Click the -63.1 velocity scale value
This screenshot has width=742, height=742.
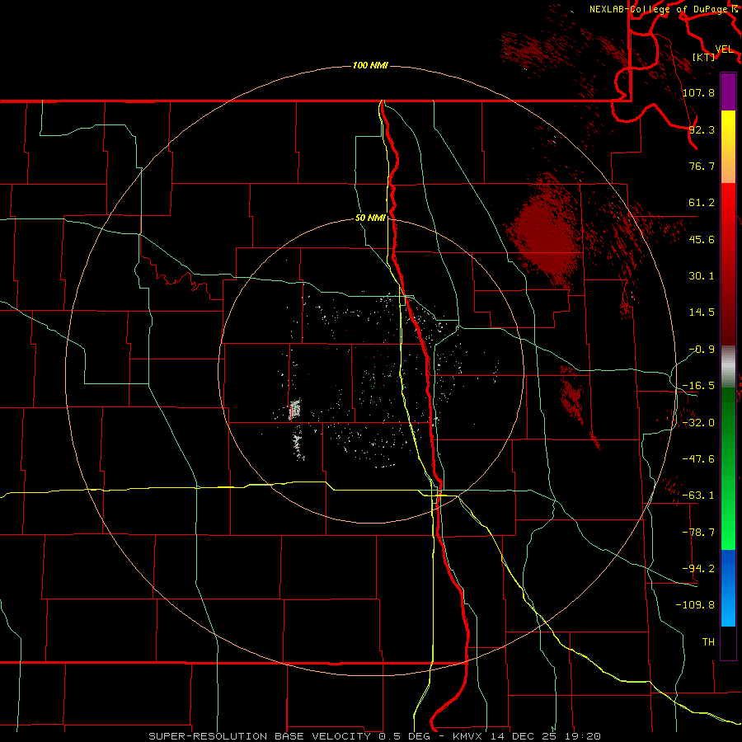coord(698,495)
